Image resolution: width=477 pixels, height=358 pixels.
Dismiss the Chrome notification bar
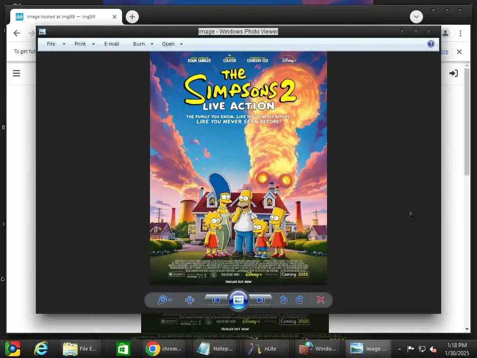point(459,52)
